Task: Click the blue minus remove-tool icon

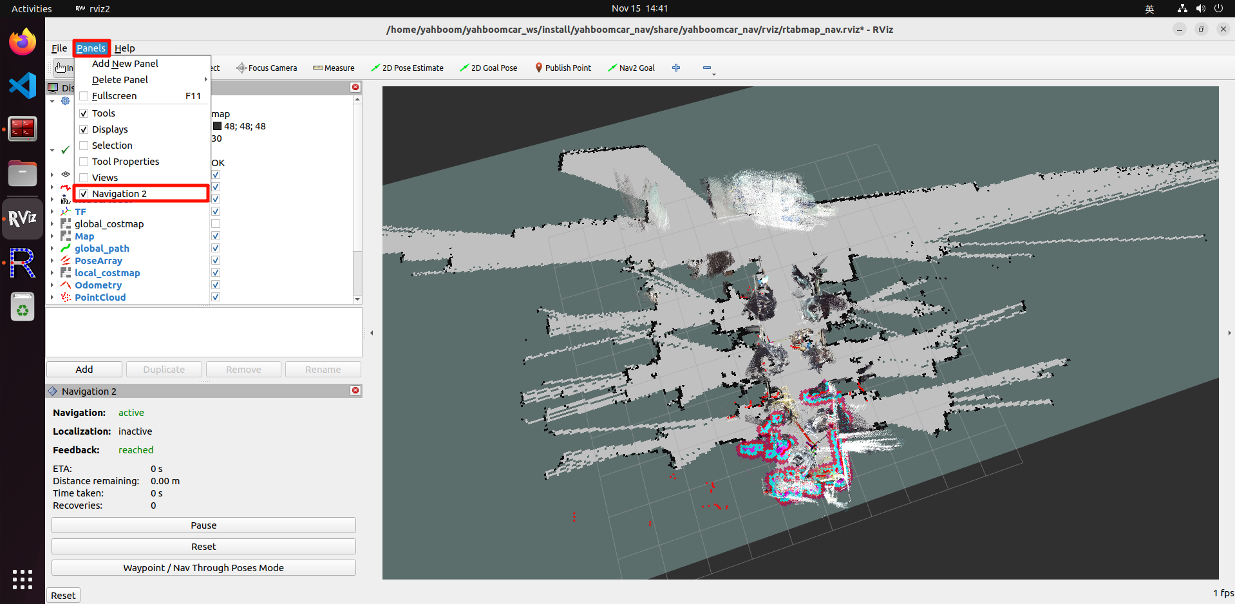Action: 707,68
